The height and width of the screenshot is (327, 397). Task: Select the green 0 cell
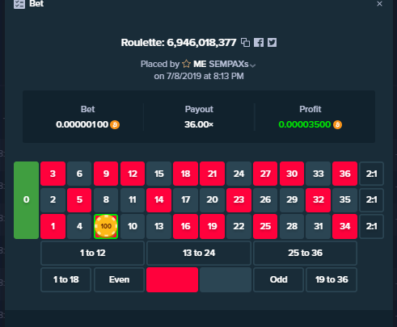[x=26, y=200]
